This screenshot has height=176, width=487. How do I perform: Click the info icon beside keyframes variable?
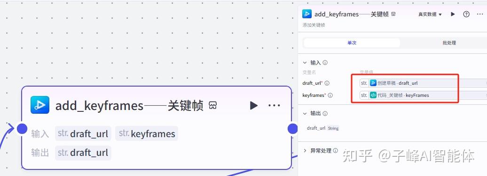(x=330, y=95)
